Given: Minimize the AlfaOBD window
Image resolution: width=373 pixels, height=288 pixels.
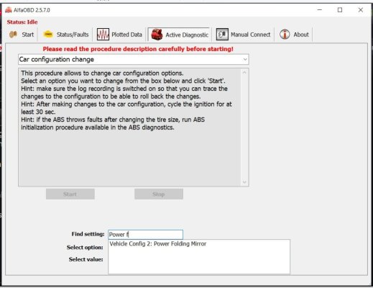Looking at the screenshot, I should (x=320, y=10).
